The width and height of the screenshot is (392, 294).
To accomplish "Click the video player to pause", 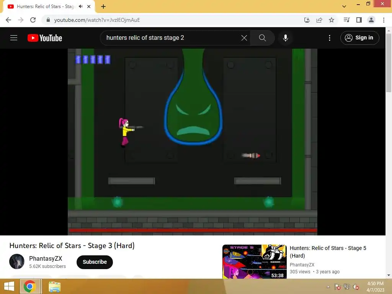I will pyautogui.click(x=193, y=142).
